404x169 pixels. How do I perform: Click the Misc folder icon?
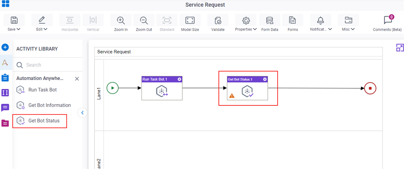pos(349,20)
